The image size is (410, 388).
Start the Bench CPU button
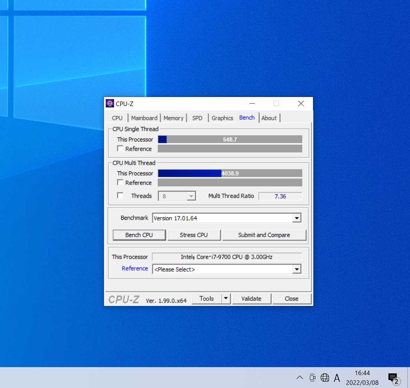click(x=139, y=235)
